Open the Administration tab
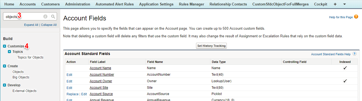Screen dimensions: 362x101 coord(78,4)
